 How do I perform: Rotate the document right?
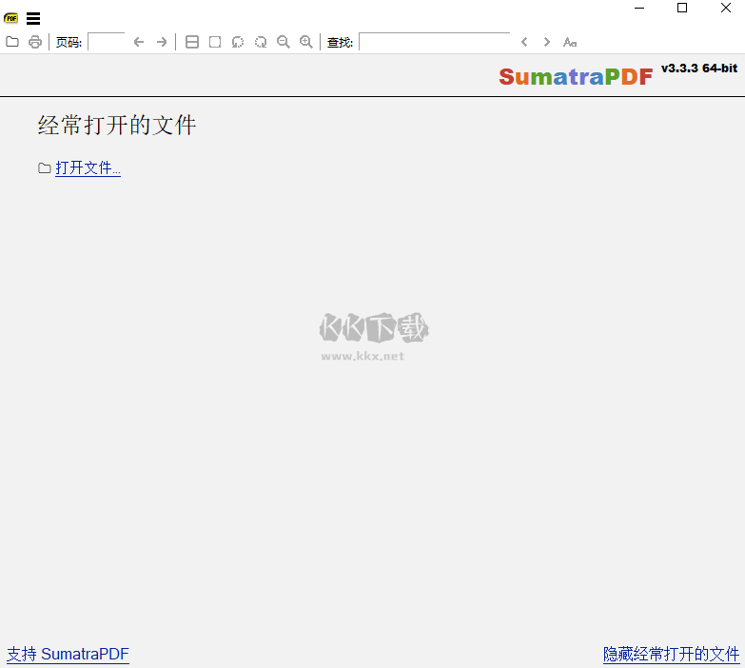click(261, 42)
